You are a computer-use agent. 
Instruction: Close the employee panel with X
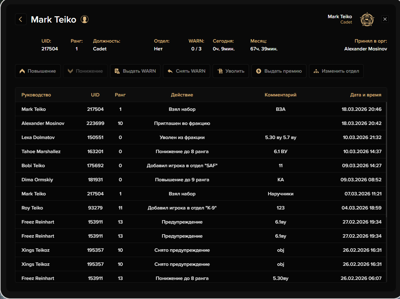tap(385, 19)
